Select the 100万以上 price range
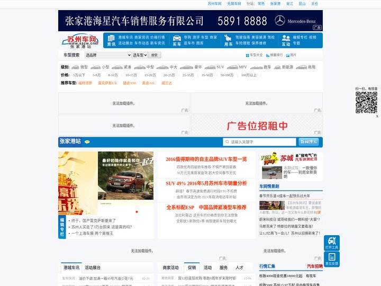Viewport: 381px width, 286px height. pos(249,75)
